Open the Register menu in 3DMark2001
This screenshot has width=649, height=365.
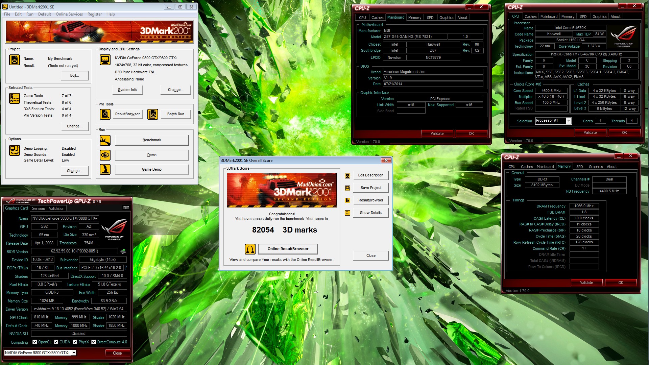(x=95, y=14)
